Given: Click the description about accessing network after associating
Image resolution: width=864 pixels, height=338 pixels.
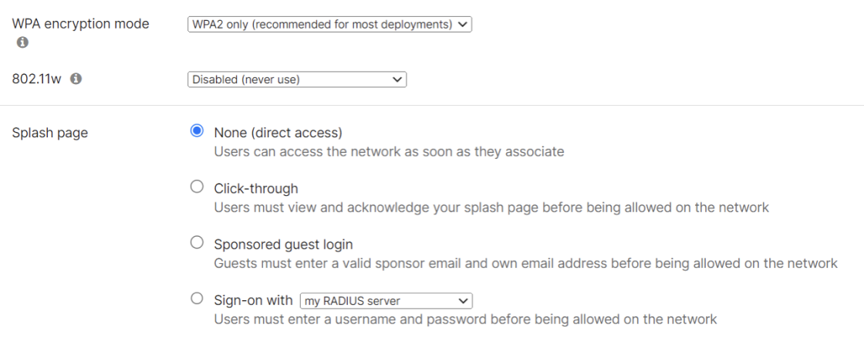Looking at the screenshot, I should point(389,151).
